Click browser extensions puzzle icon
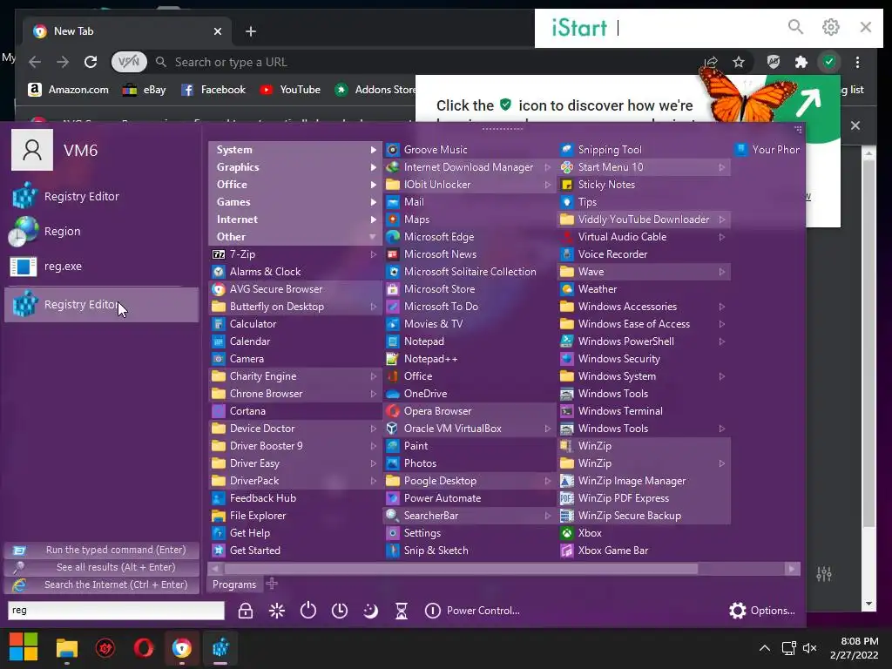Viewport: 892px width, 669px height. (x=801, y=62)
